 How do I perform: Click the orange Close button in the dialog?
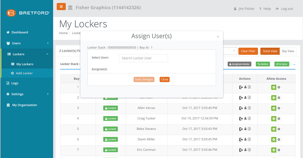[165, 79]
